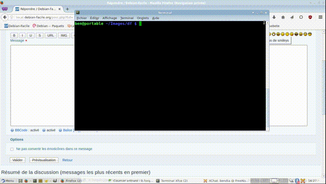This screenshot has height=184, width=326.
Task: Toggle 'Ne pas convertir les émoticônes' checkbox
Action: click(12, 149)
